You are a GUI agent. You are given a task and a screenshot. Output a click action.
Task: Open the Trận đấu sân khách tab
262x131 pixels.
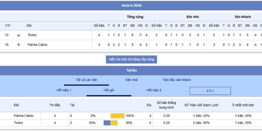pos(176,80)
